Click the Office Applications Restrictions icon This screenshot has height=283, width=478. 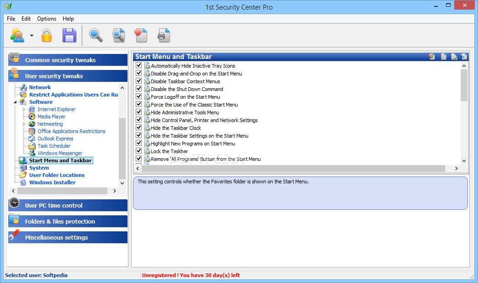[x=32, y=131]
